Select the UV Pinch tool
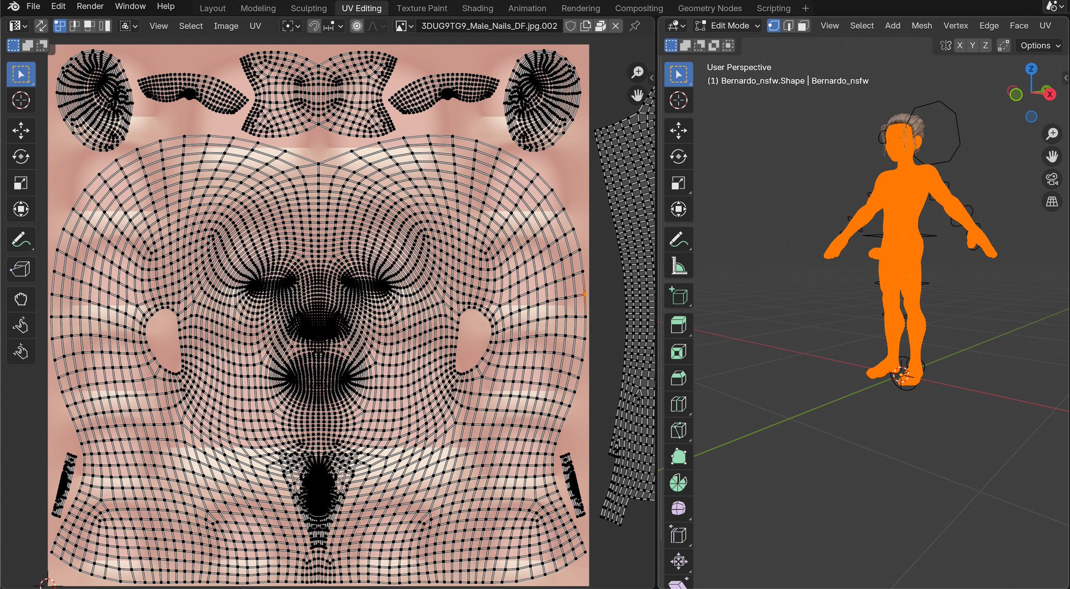This screenshot has height=589, width=1070. click(21, 352)
